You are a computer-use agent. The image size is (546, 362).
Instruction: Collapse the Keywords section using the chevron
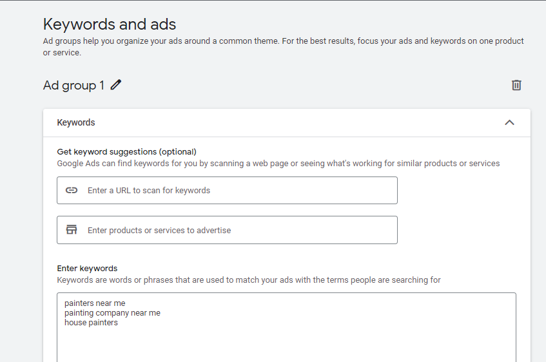coord(509,122)
